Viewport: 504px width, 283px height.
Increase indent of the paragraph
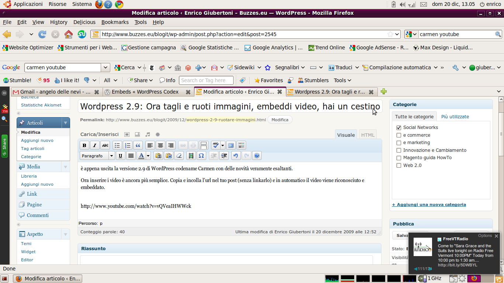point(224,156)
